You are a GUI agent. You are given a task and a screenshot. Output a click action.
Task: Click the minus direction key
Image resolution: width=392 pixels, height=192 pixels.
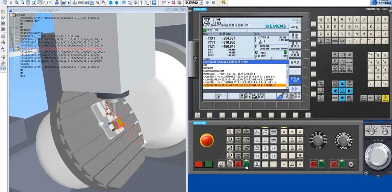coord(284,164)
